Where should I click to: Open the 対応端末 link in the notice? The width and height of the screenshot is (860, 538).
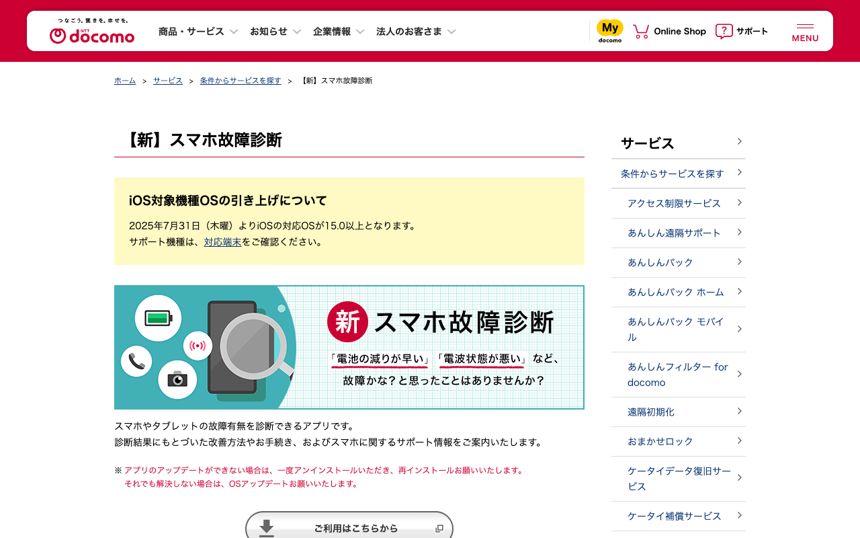[222, 242]
